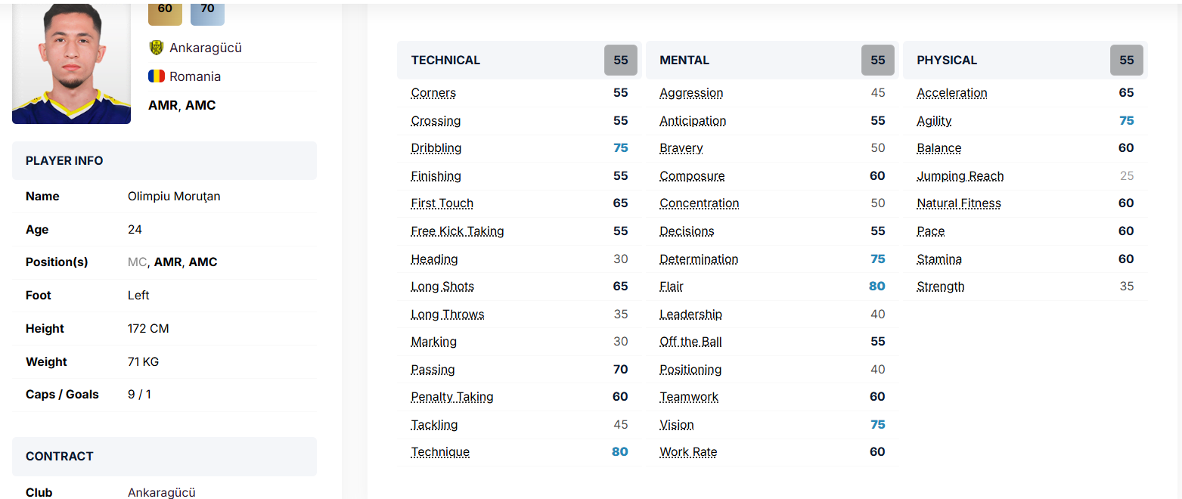Click the Vision attribute label
This screenshot has height=499, width=1182.
click(x=677, y=425)
